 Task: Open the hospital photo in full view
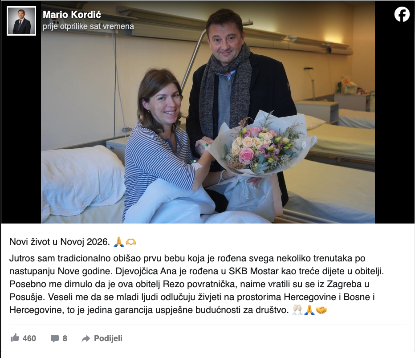click(208, 112)
